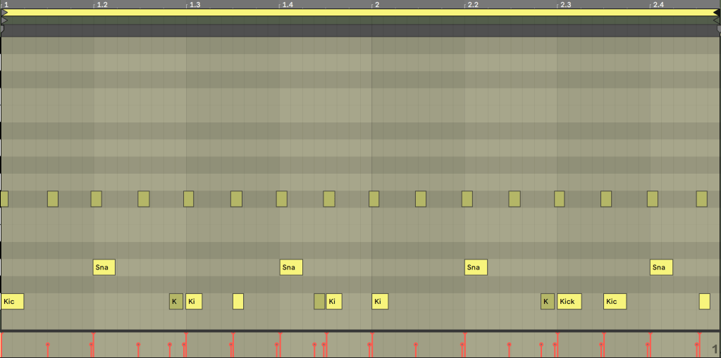Viewport: 721px width, 358px height.
Task: Select the hi-hat note at beat 1.3
Action: click(x=188, y=199)
